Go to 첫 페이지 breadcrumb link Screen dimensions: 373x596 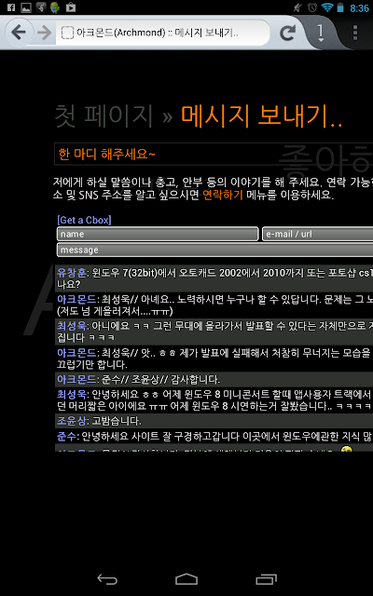tap(104, 115)
